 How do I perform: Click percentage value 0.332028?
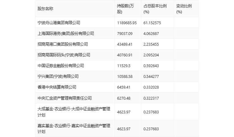(151, 87)
